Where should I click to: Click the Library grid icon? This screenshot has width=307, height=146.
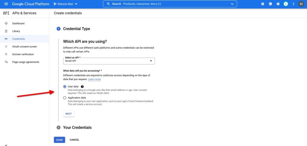coord(6,31)
